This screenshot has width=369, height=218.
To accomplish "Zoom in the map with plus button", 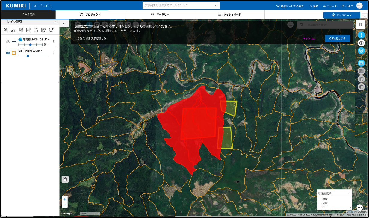I will (x=65, y=199).
